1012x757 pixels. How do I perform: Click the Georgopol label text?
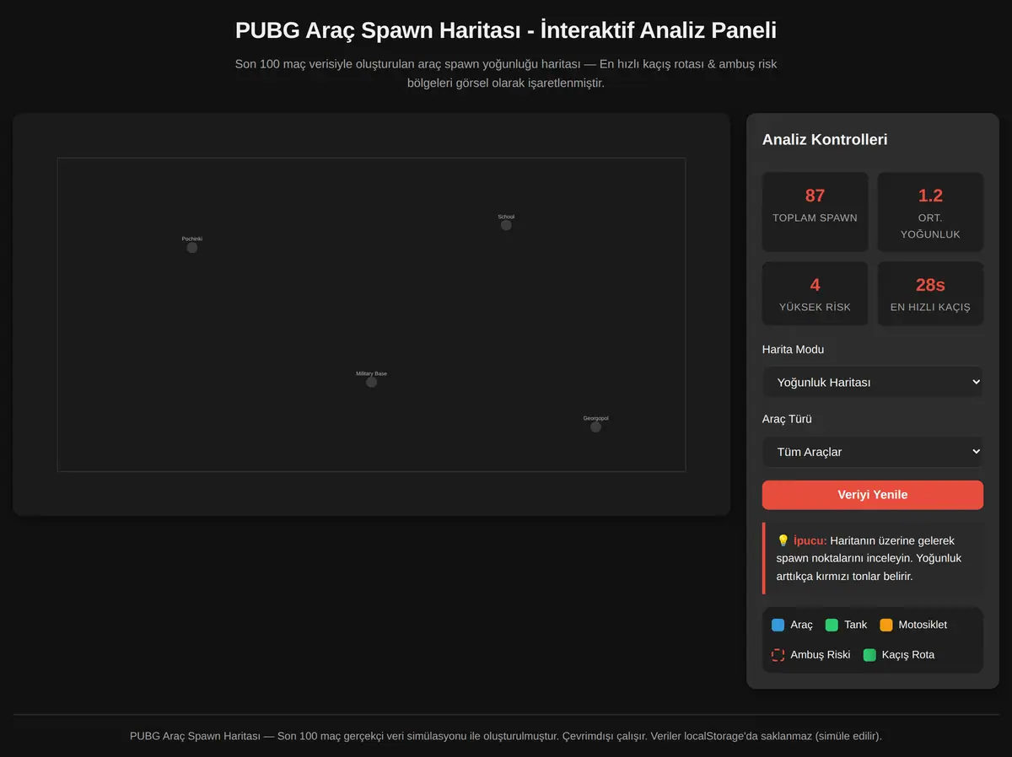coord(595,418)
